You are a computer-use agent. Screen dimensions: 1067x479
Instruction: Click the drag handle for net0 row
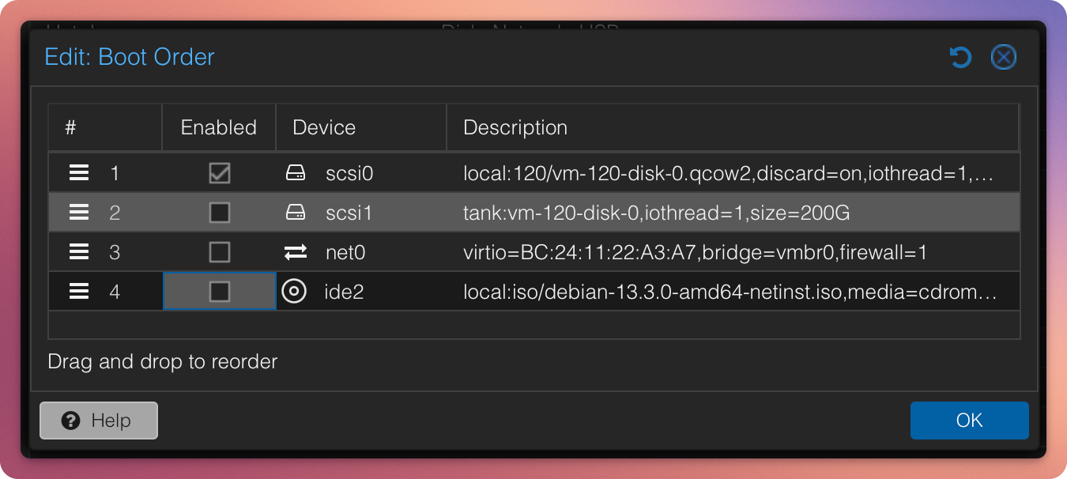[x=79, y=252]
